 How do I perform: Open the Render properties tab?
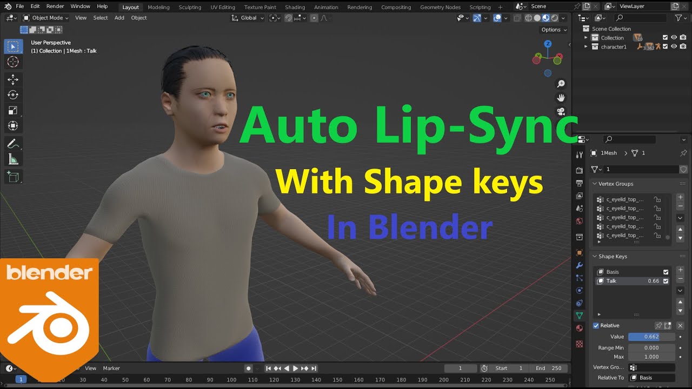tap(580, 170)
